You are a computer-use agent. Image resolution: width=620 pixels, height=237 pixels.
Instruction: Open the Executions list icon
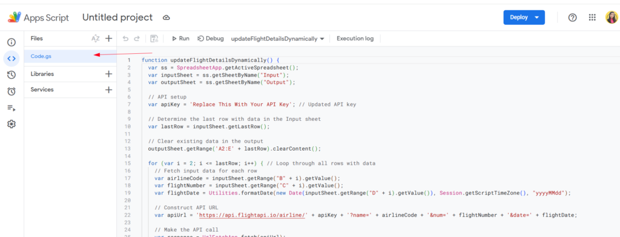coord(12,108)
